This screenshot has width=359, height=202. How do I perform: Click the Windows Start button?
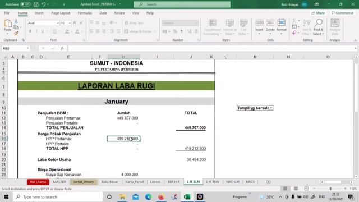pyautogui.click(x=6, y=197)
